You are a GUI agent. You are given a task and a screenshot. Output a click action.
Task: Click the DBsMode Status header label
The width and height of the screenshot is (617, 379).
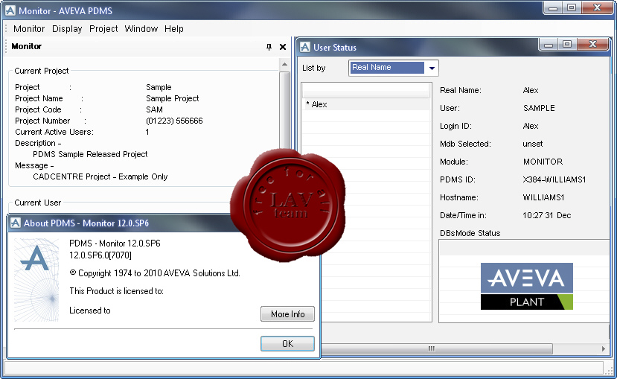[470, 233]
